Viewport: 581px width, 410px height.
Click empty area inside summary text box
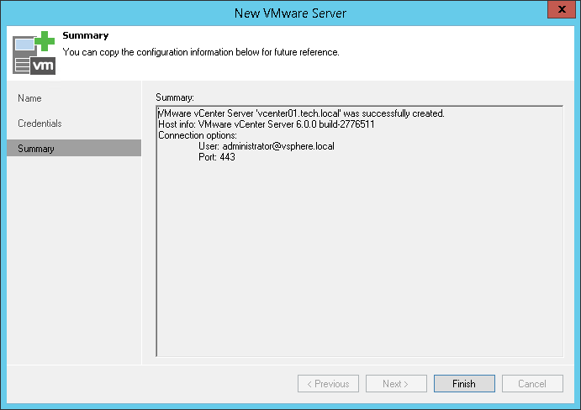coord(359,269)
